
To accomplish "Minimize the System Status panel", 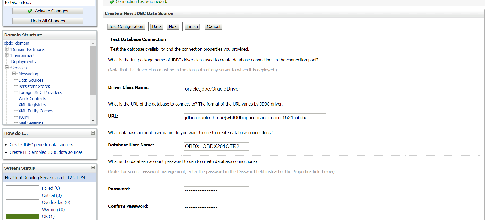I will tap(93, 168).
